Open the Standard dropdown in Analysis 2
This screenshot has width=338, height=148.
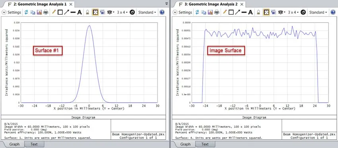click(x=318, y=12)
